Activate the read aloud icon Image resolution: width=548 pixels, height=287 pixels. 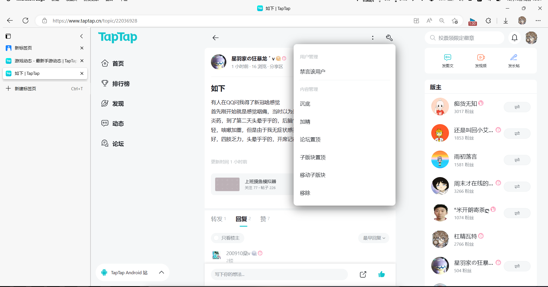pyautogui.click(x=429, y=20)
